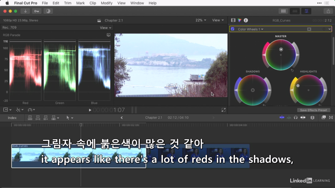Click the Master saturation slider handle

(x=264, y=55)
